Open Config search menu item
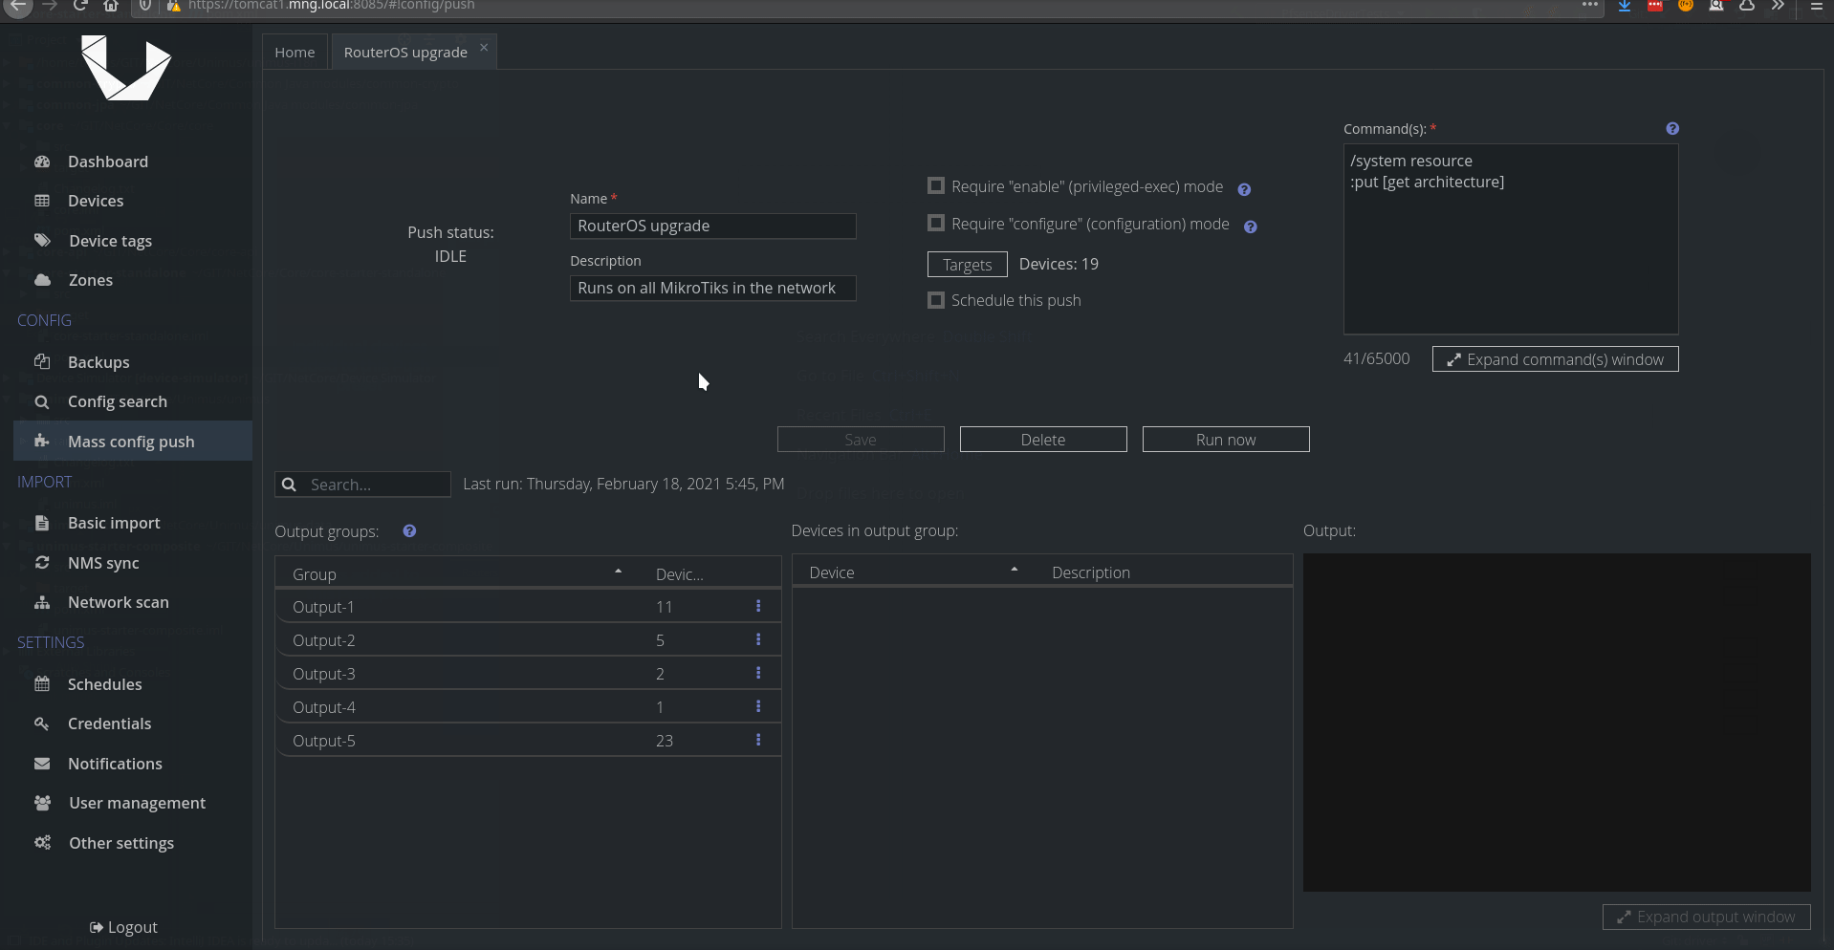This screenshot has height=950, width=1834. tap(133, 401)
